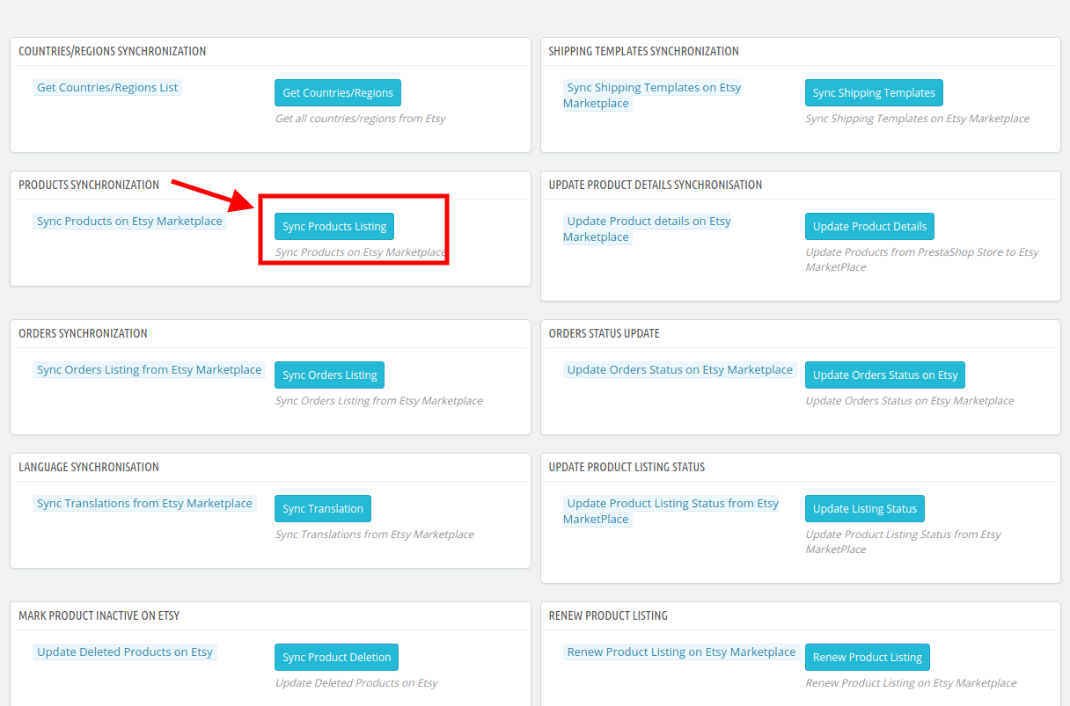Click italic 'Sync Shipping Templates on Etsy Marketplace' description
1070x706 pixels.
click(x=917, y=119)
